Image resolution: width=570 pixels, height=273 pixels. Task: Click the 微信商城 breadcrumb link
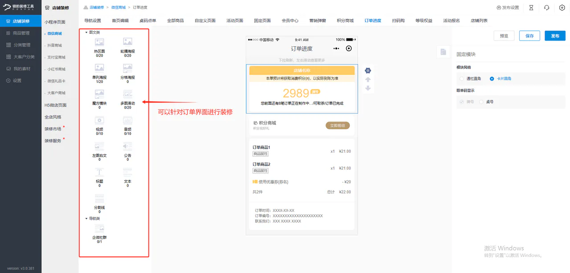pyautogui.click(x=118, y=8)
